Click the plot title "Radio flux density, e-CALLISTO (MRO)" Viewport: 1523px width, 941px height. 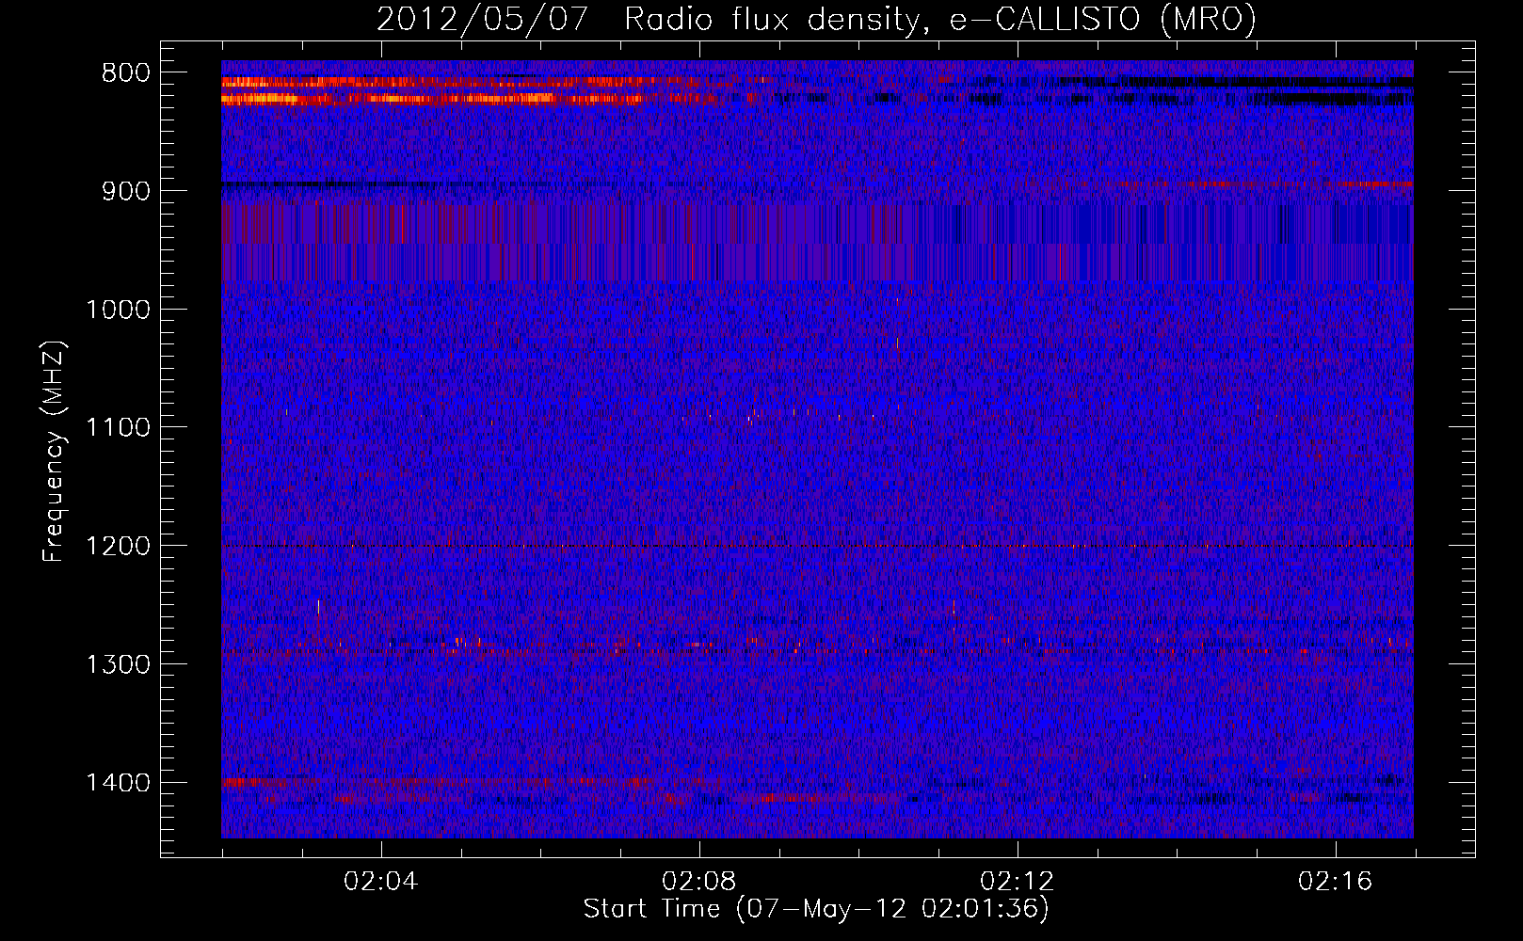pyautogui.click(x=940, y=19)
